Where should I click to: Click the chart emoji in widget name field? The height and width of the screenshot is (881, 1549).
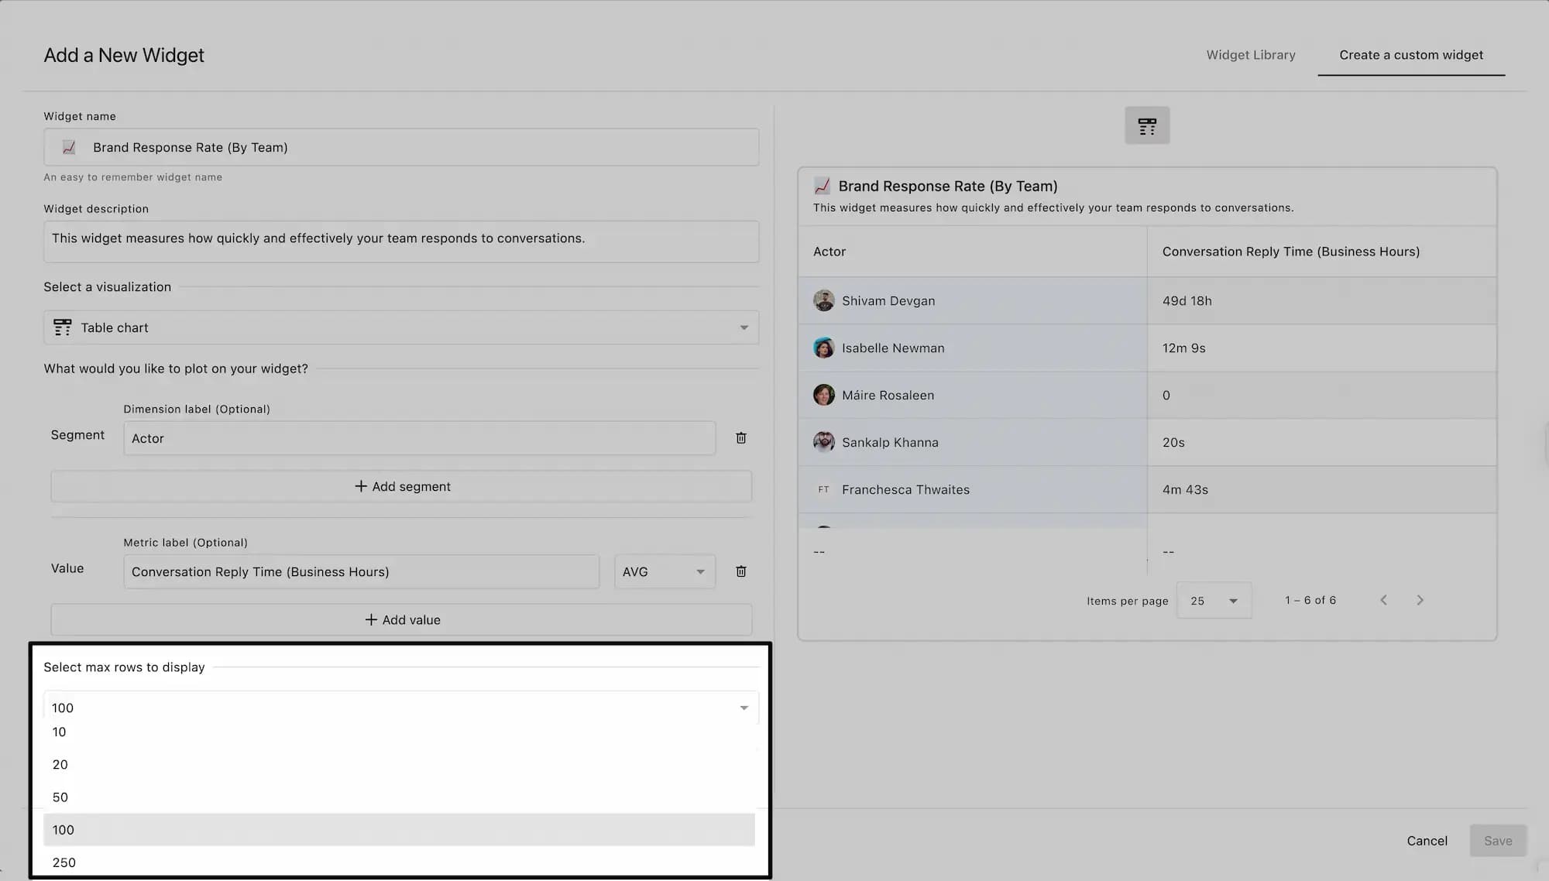click(x=69, y=147)
